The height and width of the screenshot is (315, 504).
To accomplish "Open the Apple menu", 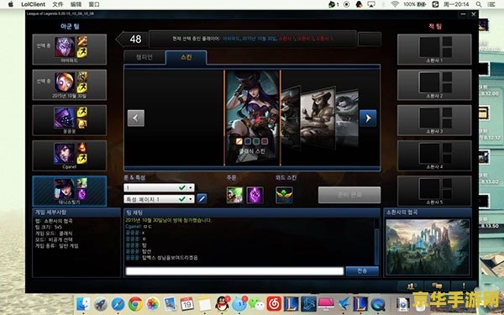I will [x=11, y=4].
